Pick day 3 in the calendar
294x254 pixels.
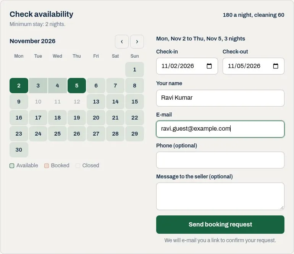(x=38, y=86)
